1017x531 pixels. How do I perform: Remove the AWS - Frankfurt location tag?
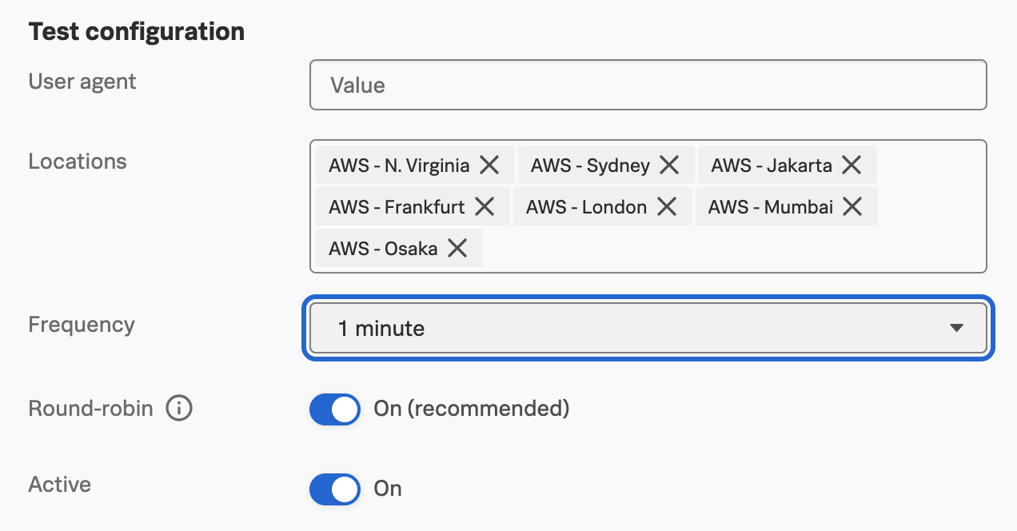coord(485,207)
